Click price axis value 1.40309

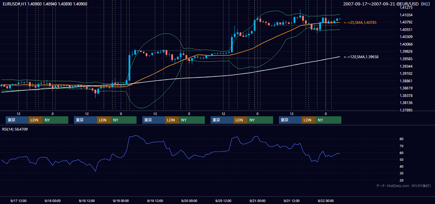click(x=406, y=37)
